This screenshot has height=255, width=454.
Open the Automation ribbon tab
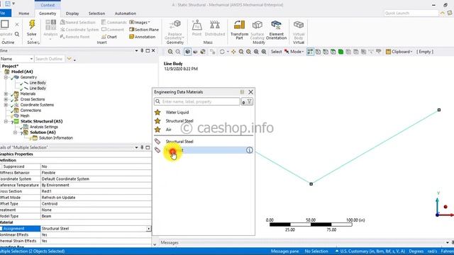tap(126, 13)
